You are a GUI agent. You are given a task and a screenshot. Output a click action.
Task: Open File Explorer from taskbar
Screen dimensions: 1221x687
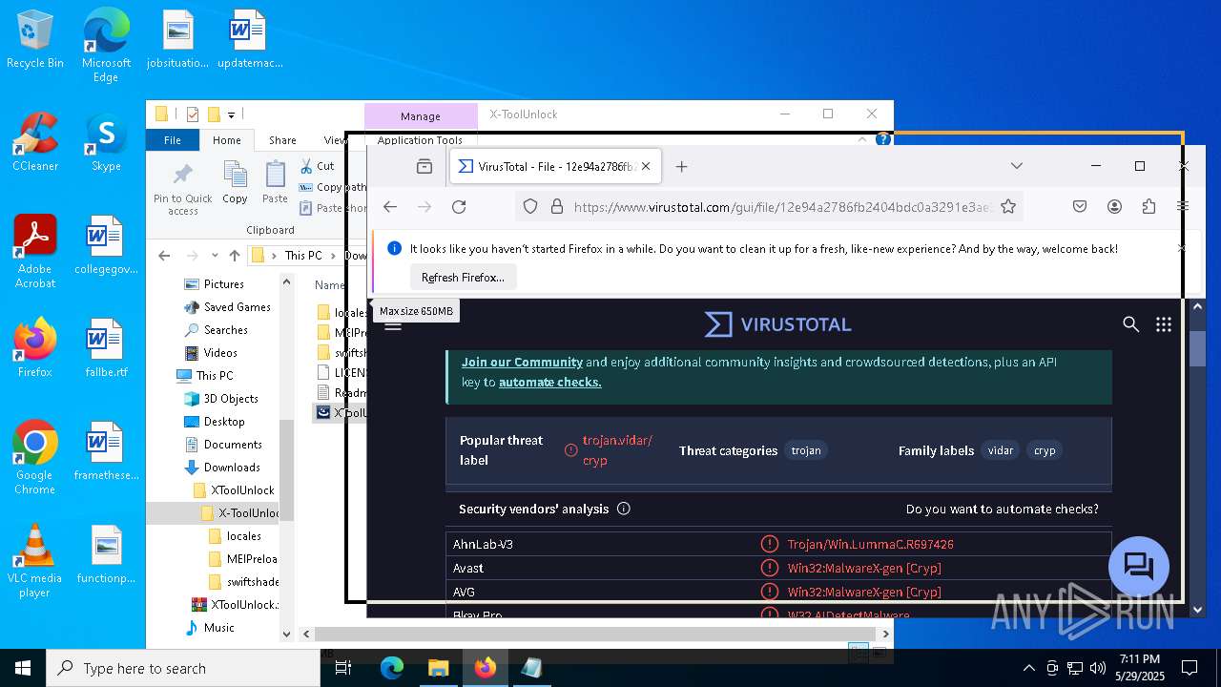click(438, 669)
